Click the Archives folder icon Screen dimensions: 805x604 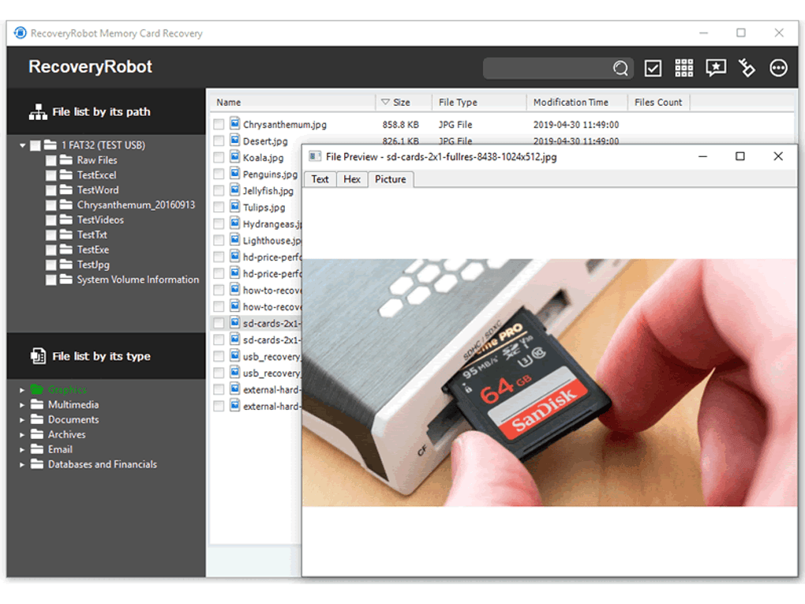tap(37, 434)
